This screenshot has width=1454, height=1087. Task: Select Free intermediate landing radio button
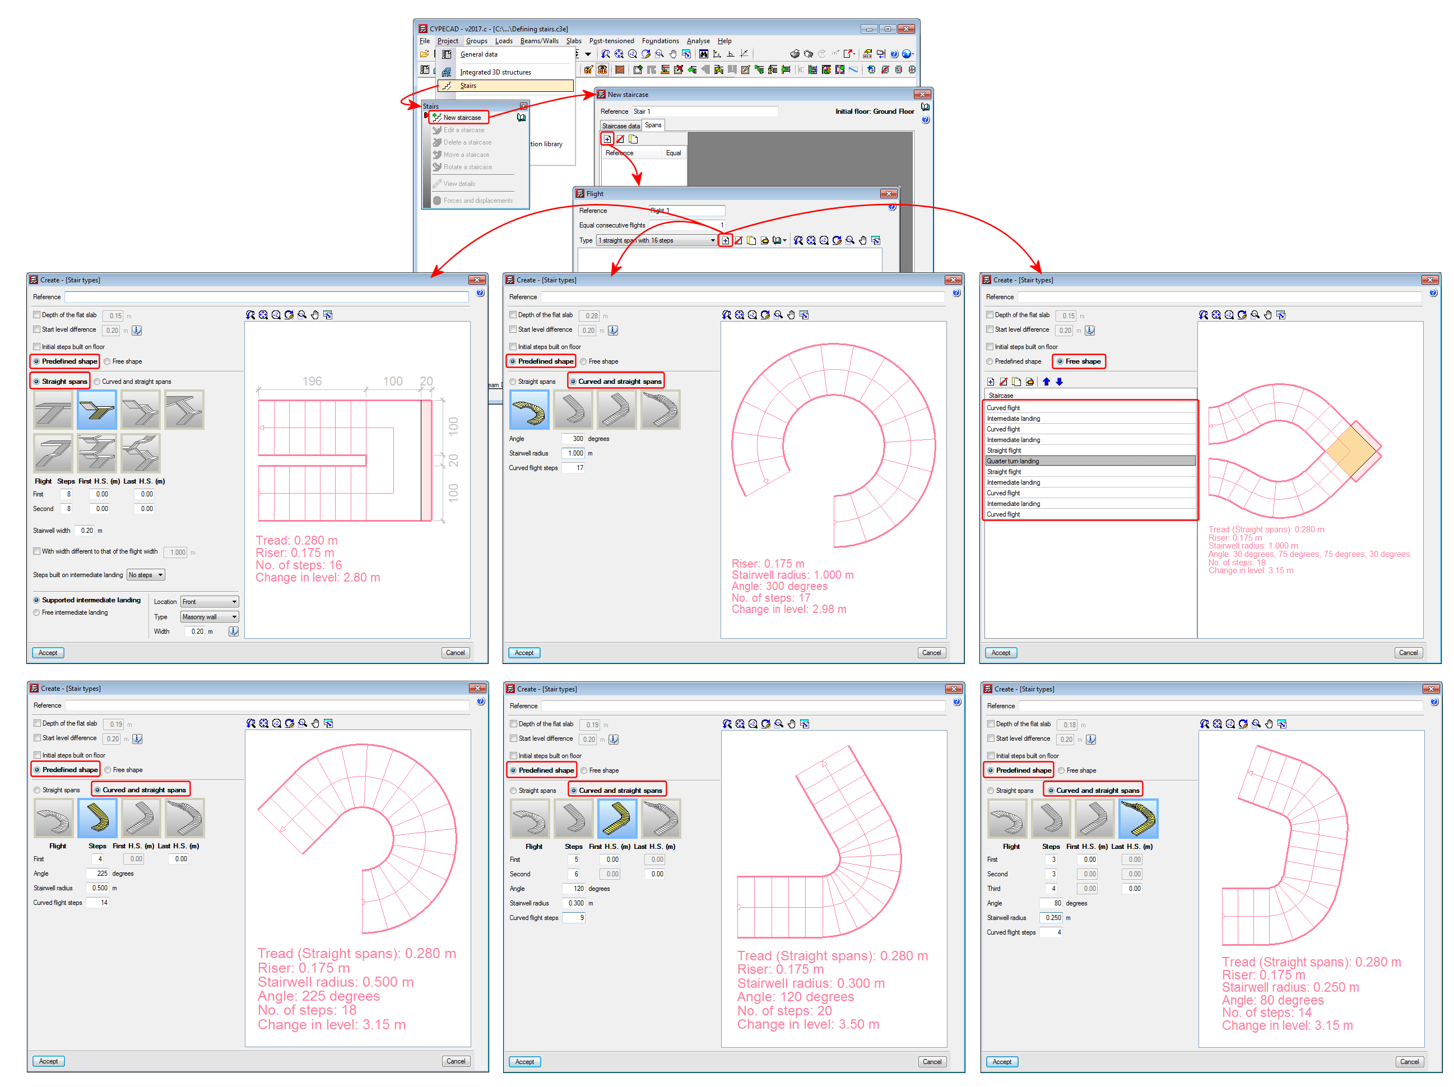tap(37, 612)
